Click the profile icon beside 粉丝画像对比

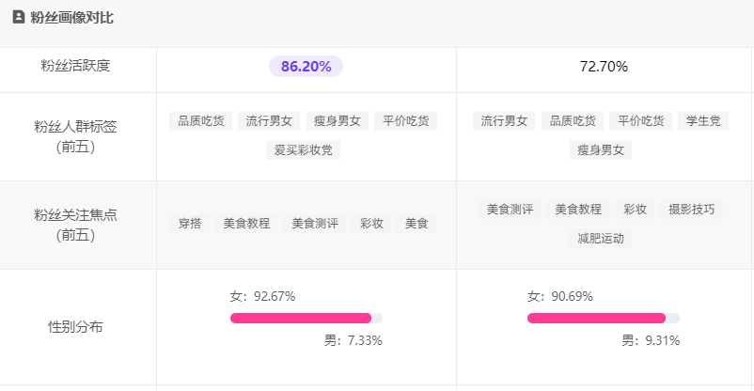[x=18, y=18]
